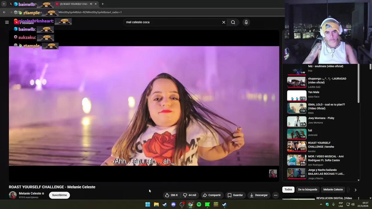Click the 919 K suscriptores text
The height and width of the screenshot is (209, 372).
tap(28, 197)
